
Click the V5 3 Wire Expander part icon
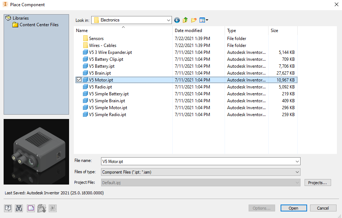(85, 52)
